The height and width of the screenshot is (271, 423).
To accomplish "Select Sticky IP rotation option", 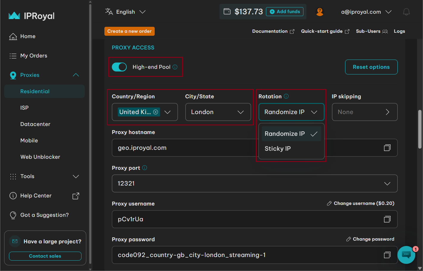I will point(278,149).
